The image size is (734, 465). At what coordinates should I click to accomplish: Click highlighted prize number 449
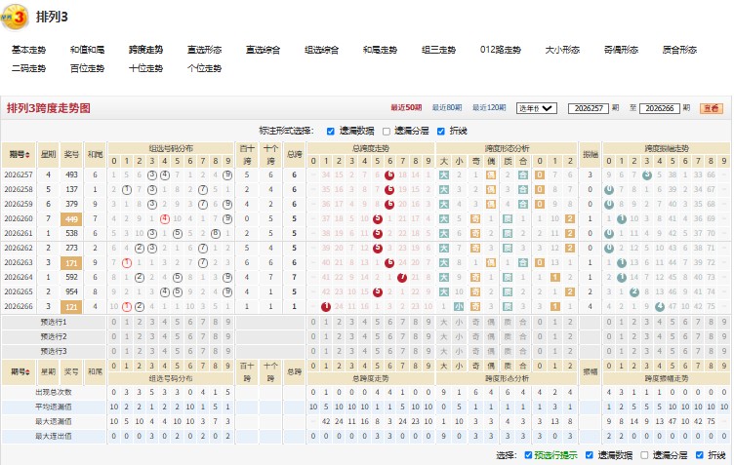(71, 219)
